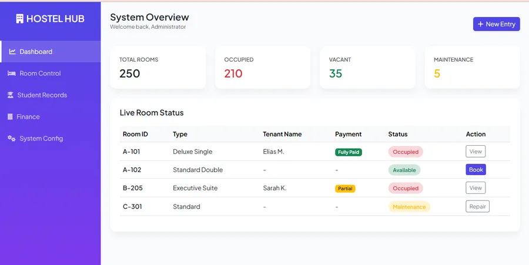Image resolution: width=529 pixels, height=265 pixels.
Task: Click the Executive Suite type cell
Action: click(x=195, y=188)
